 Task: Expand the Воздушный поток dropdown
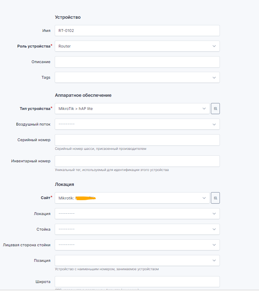(137, 124)
